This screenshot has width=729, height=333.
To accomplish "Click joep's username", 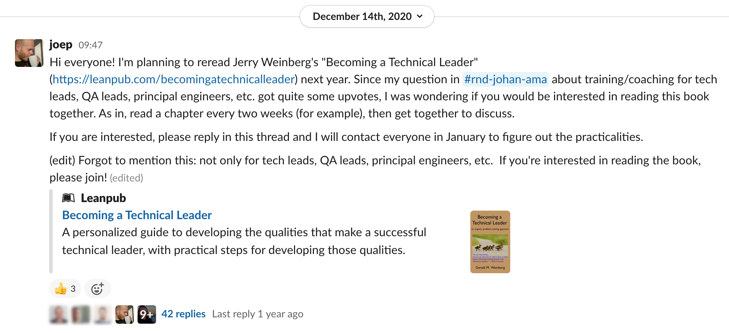I will click(61, 44).
